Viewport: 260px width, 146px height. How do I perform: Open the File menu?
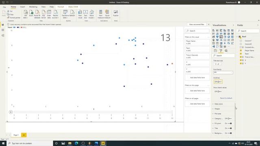point(4,7)
